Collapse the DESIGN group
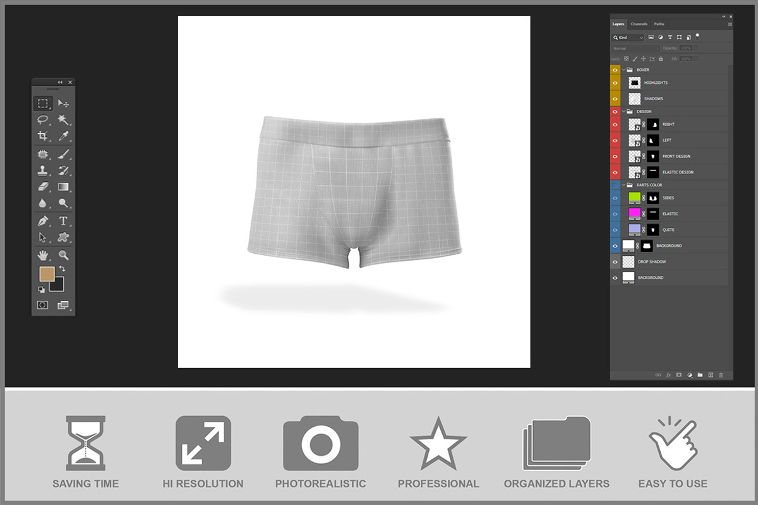The width and height of the screenshot is (758, 505). (x=623, y=112)
